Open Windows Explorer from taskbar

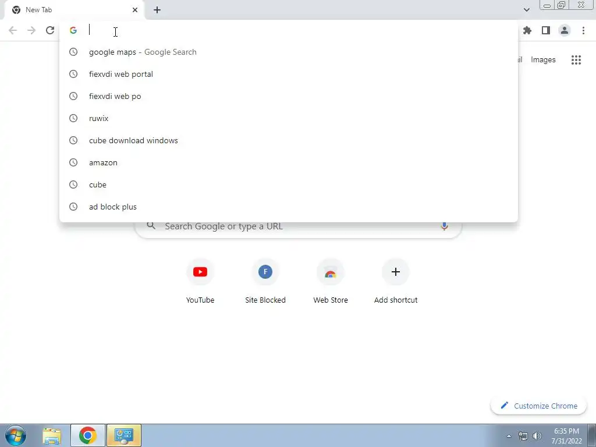(52, 435)
